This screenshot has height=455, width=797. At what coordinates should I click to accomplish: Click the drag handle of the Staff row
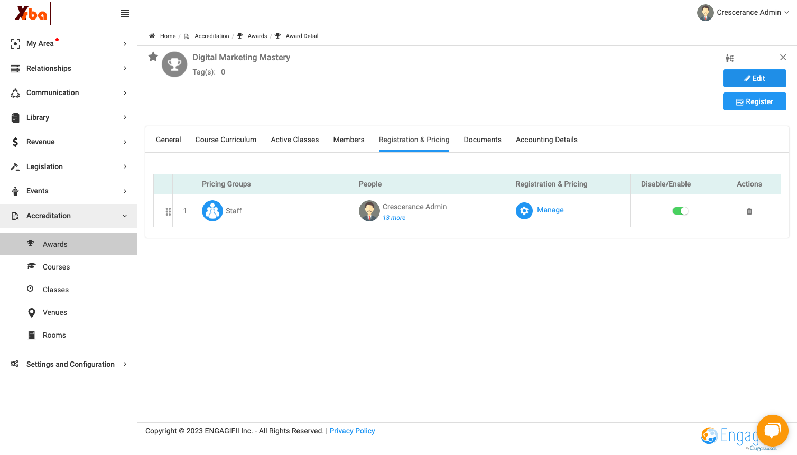[168, 211]
